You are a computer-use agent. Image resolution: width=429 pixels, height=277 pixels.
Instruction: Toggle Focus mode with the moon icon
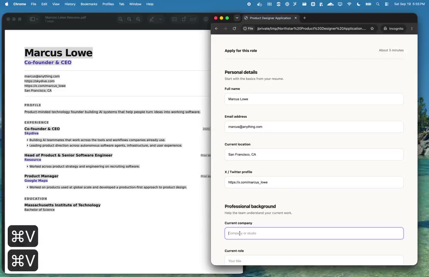tap(358, 4)
